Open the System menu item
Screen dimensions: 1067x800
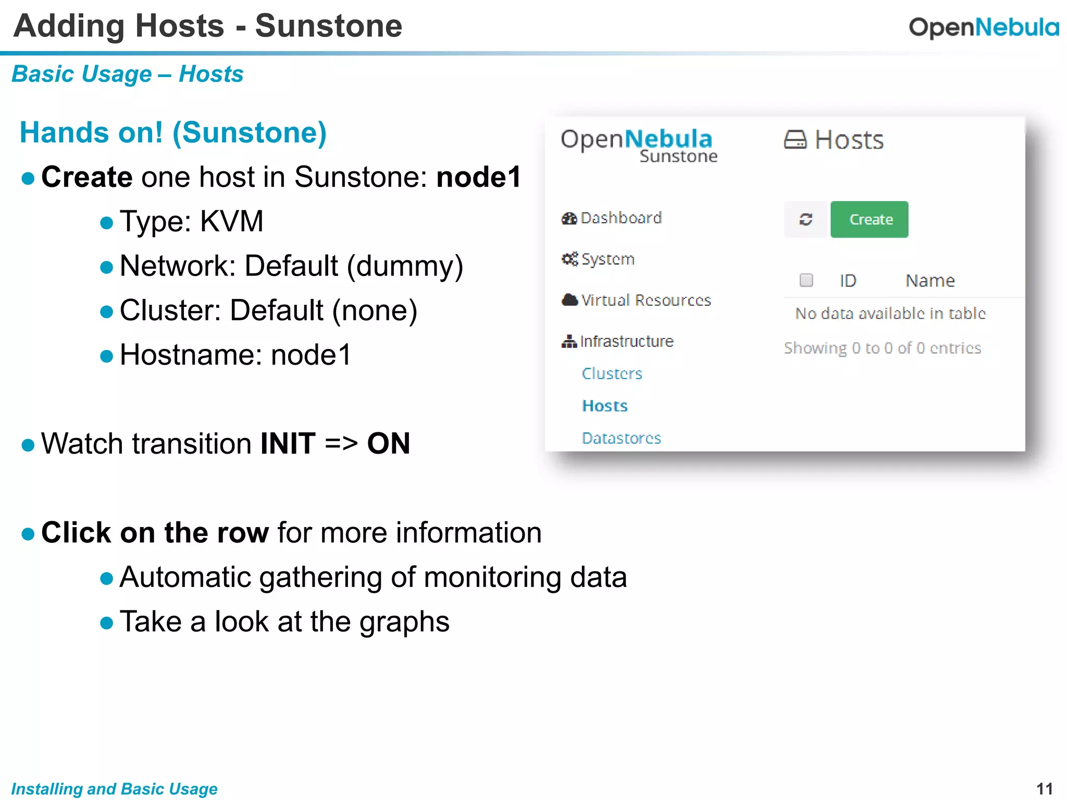click(598, 259)
